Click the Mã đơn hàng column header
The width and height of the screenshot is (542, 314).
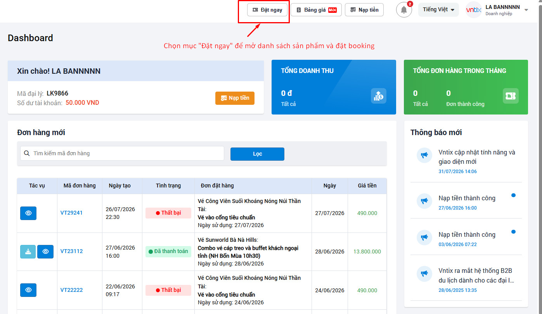80,186
